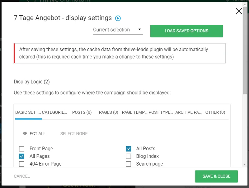Screen dimensions: 249x188
Task: Click the scrollbar down arrow
Action: 245,164
